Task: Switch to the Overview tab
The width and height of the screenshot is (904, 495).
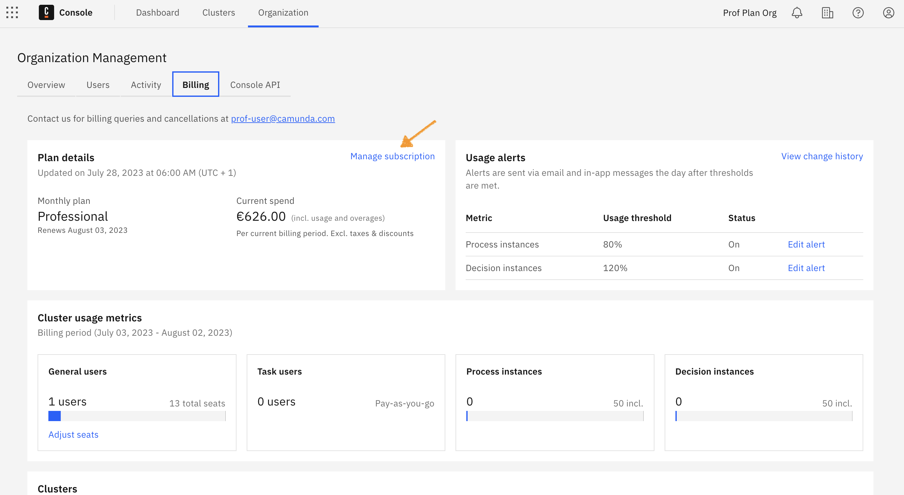Action: 46,85
